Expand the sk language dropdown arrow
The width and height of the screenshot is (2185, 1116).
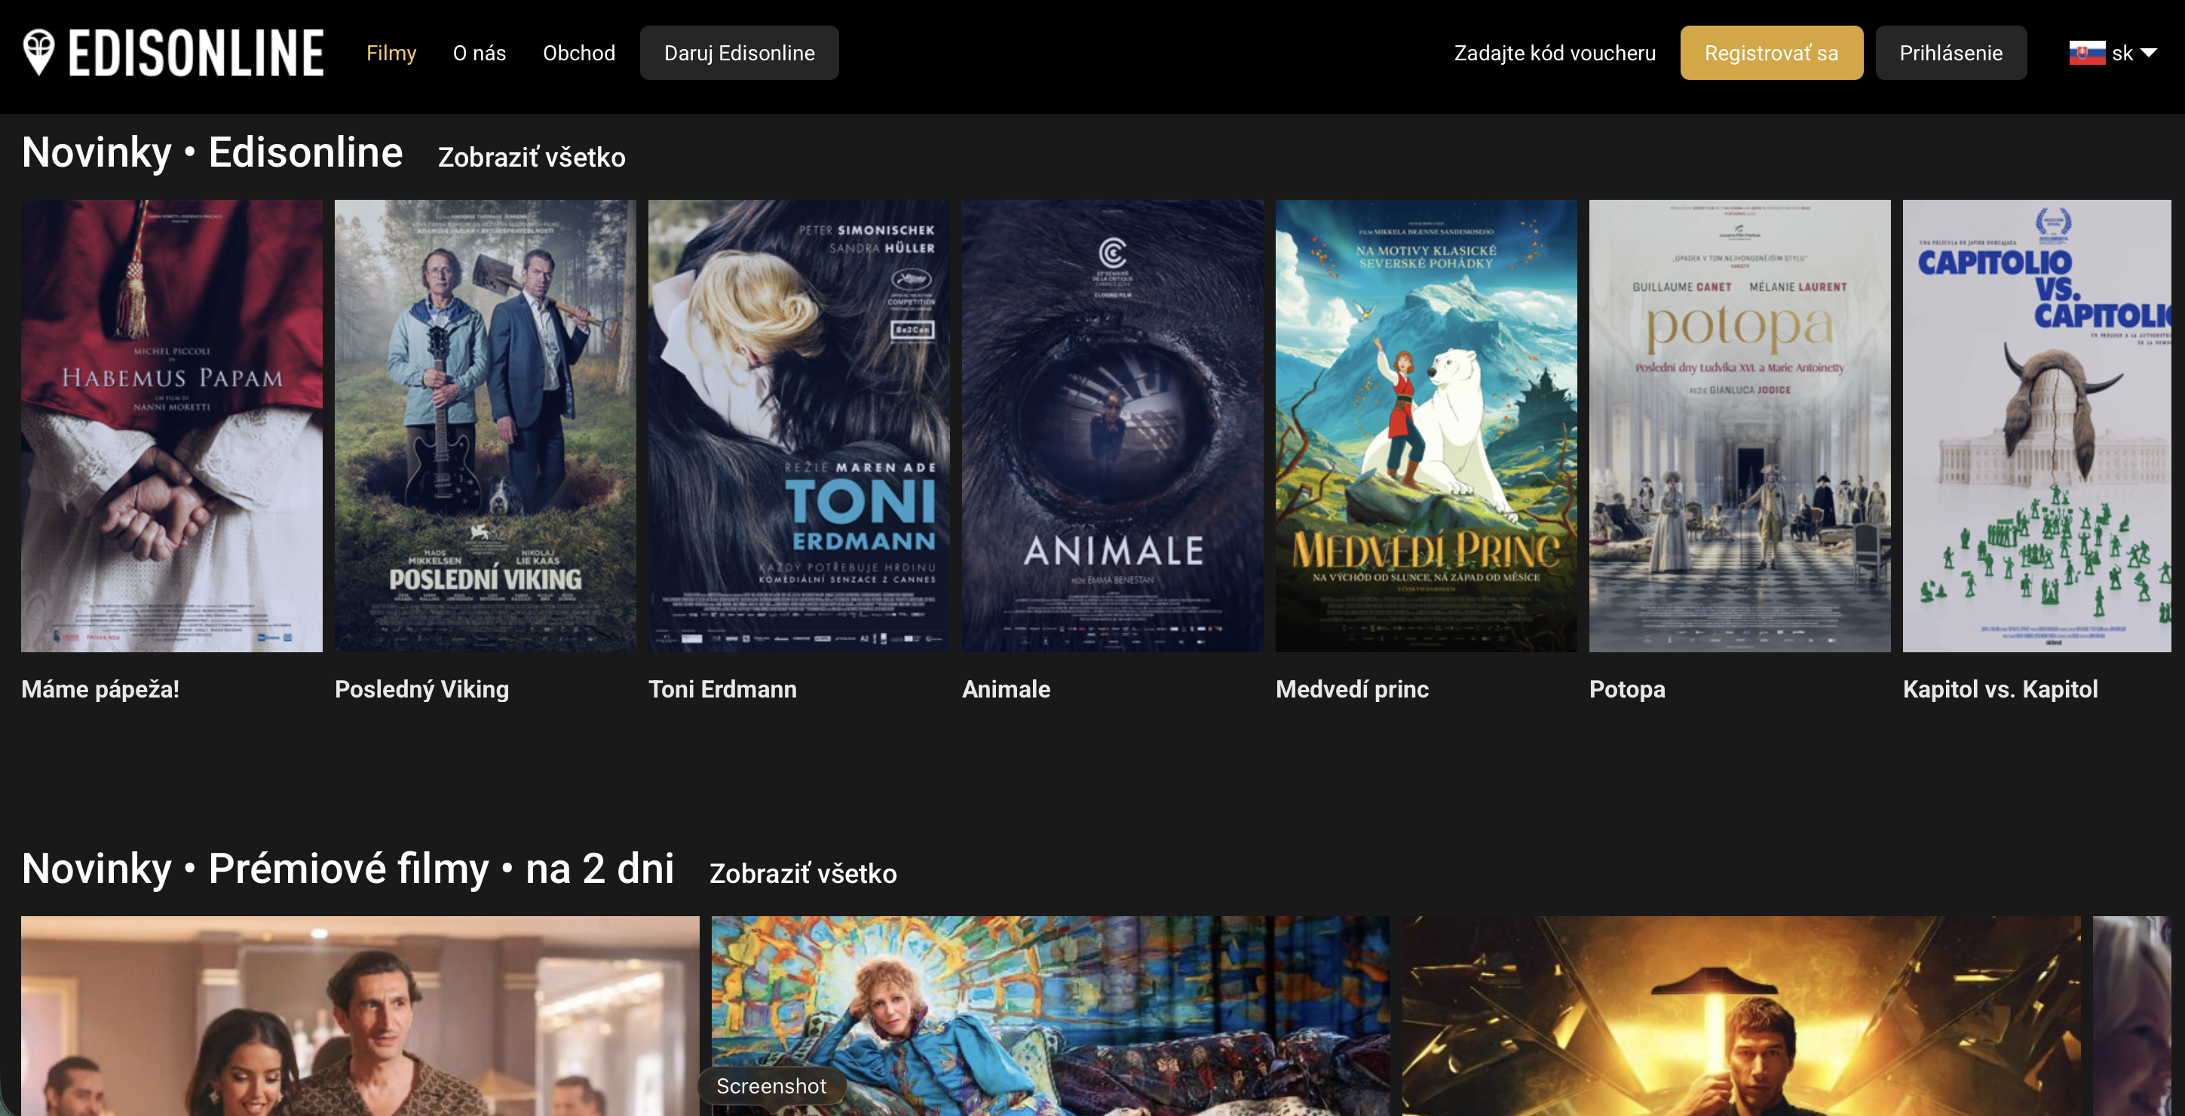[2150, 53]
